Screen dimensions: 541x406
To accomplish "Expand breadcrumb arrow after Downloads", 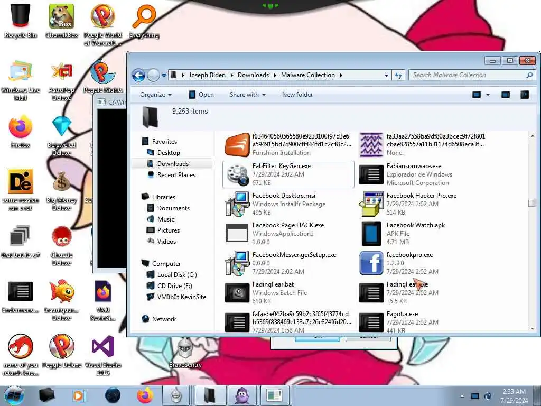I will pyautogui.click(x=275, y=75).
